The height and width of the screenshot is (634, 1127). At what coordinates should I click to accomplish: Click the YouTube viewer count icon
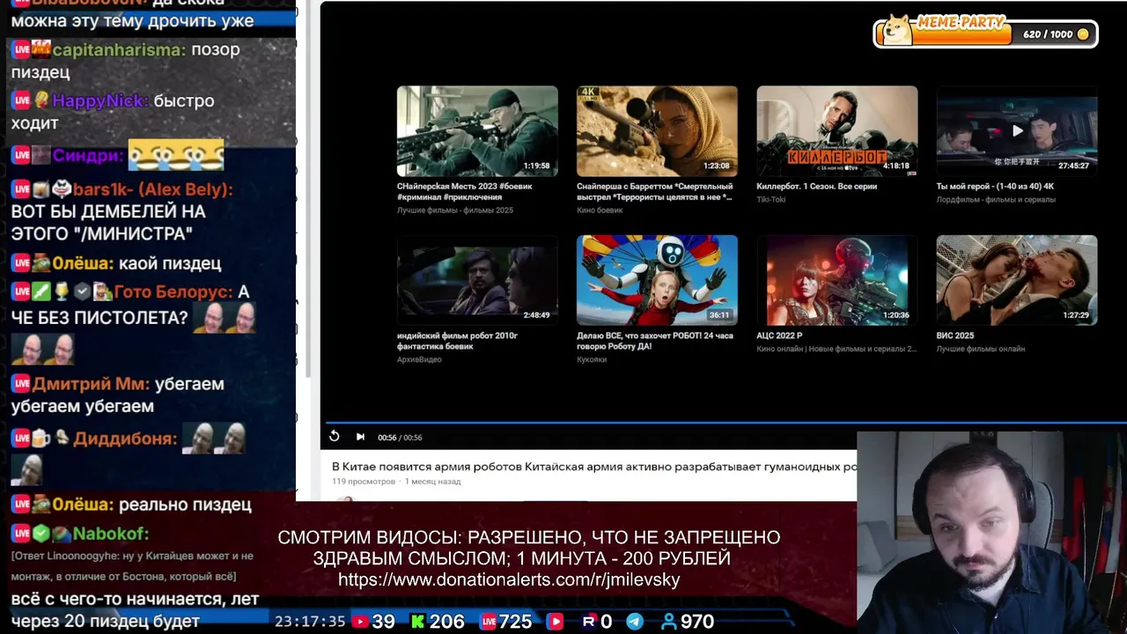pos(360,622)
